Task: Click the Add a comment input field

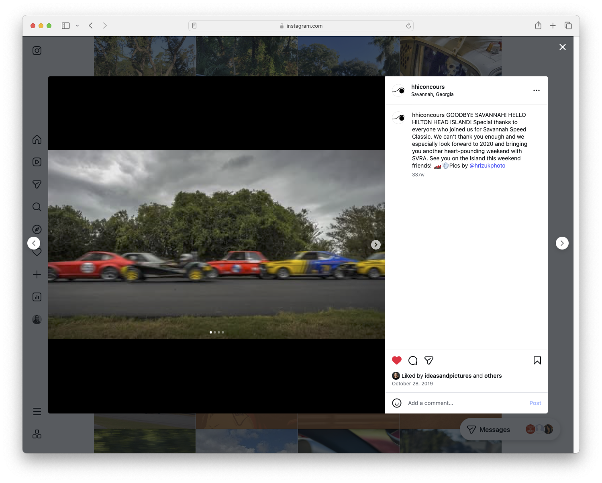Action: [430, 403]
